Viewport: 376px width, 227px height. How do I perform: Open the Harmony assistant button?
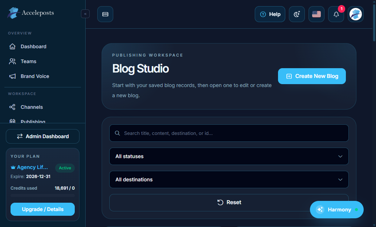pos(337,210)
